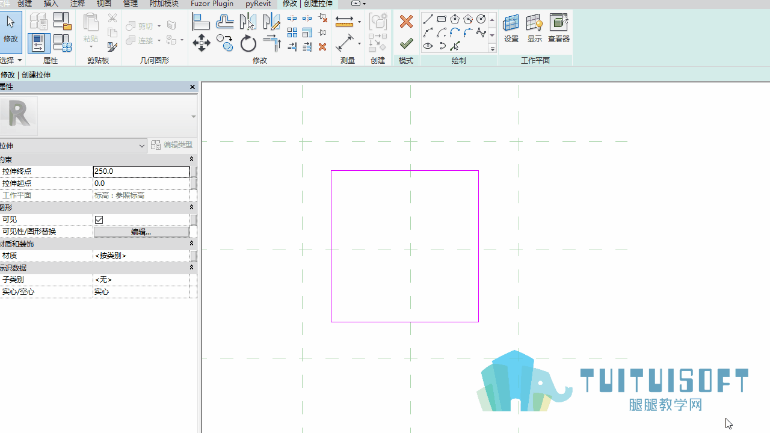Activate Mirror - Draw Axis tool

[x=271, y=22]
